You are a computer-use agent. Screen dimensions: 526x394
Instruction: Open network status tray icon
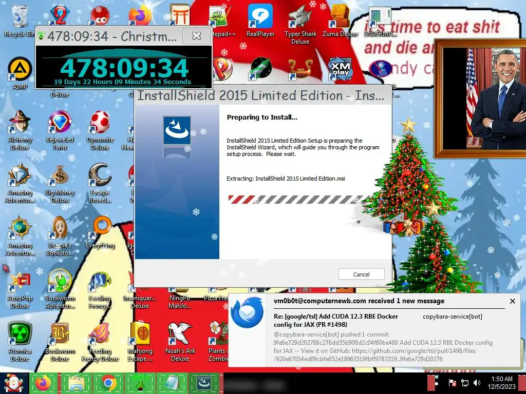click(464, 383)
